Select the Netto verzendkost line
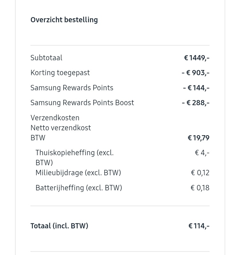Viewport: 240px width, 255px height. (x=61, y=128)
